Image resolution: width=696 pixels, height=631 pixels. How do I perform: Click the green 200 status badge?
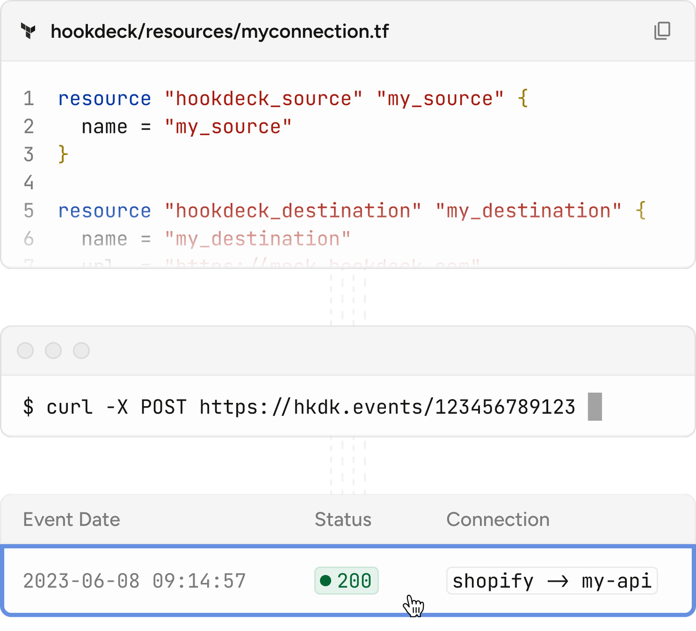(x=346, y=580)
